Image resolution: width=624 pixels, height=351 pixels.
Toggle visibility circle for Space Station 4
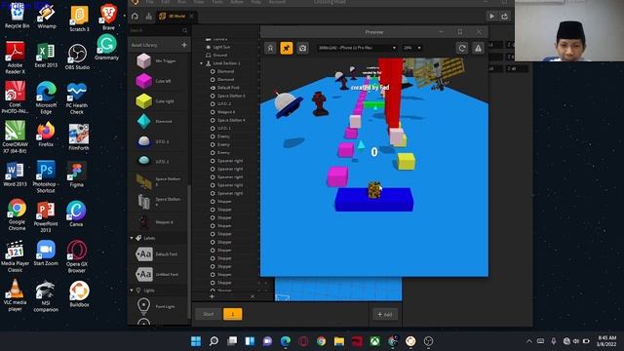point(213,120)
